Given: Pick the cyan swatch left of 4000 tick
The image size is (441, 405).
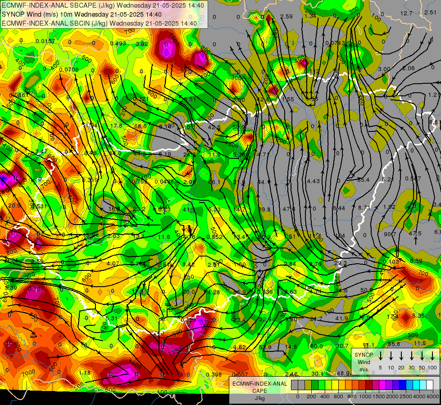Looking at the screenshot, I should click(416, 385).
